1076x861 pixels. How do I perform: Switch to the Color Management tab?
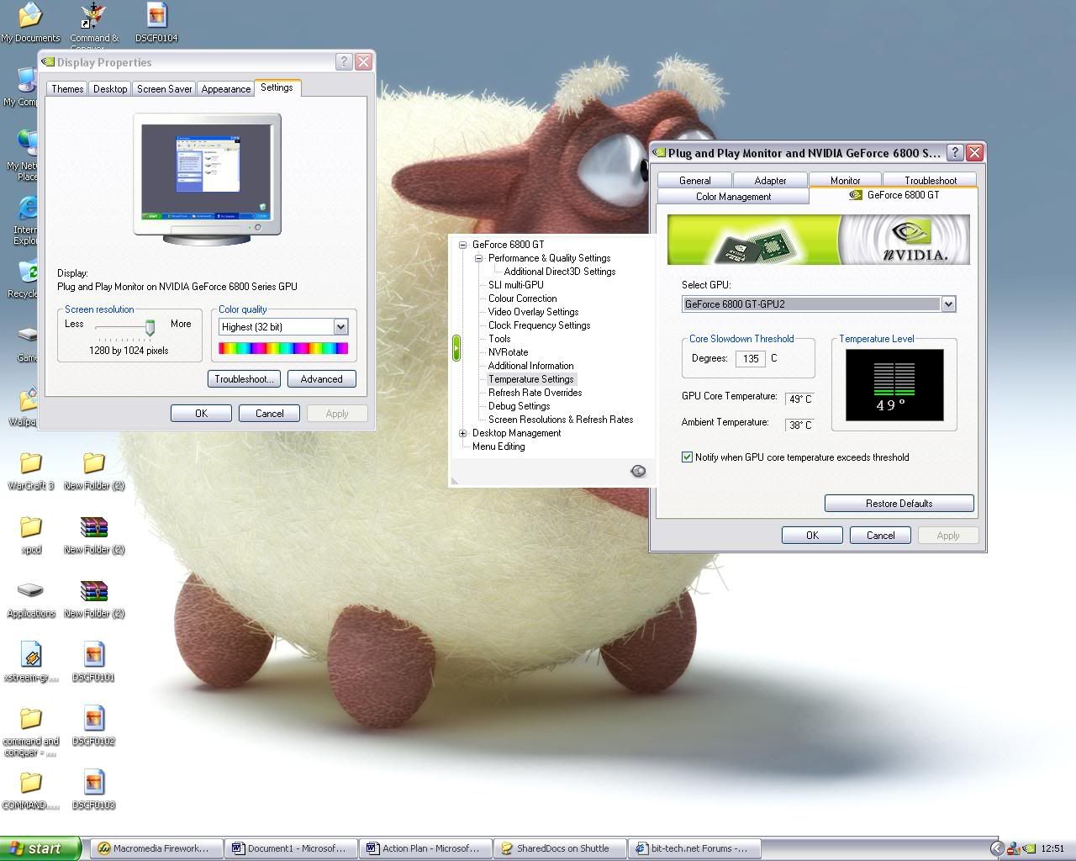(x=733, y=197)
